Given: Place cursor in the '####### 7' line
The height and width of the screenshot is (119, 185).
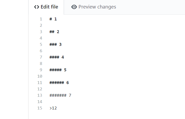Looking at the screenshot, I should coord(60,95).
